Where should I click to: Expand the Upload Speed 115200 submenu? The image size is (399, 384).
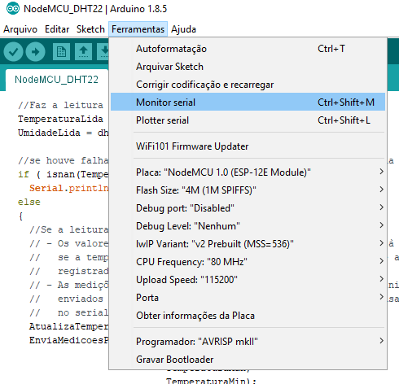(248, 280)
